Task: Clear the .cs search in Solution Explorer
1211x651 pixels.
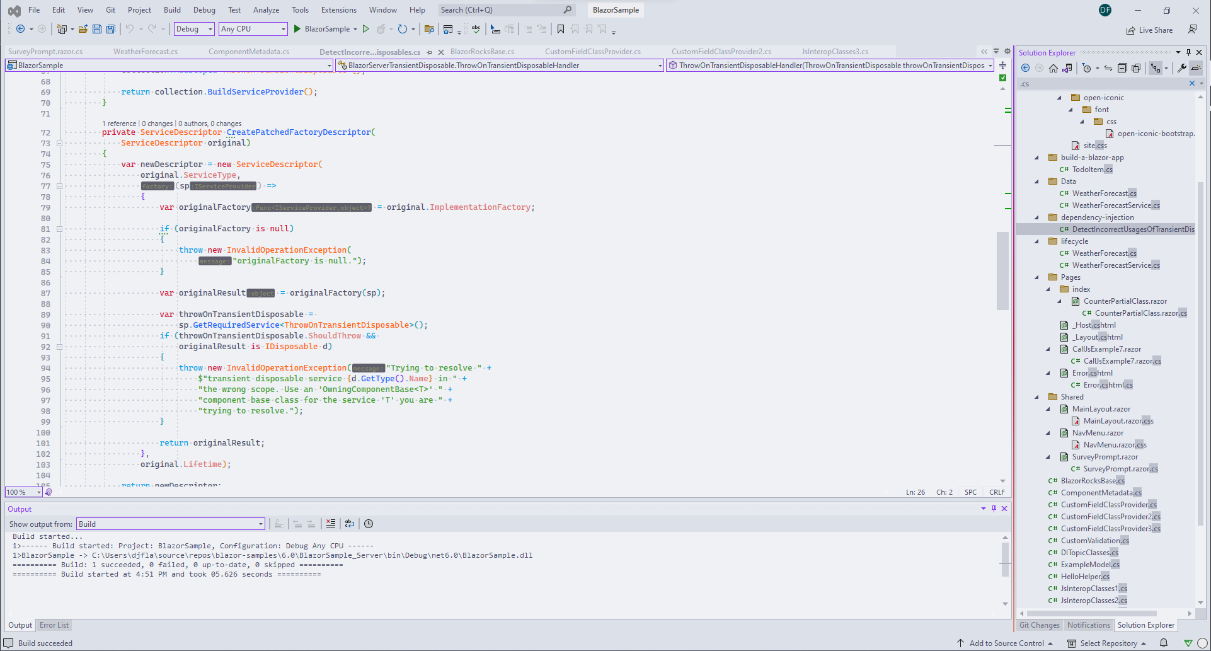Action: click(1191, 83)
